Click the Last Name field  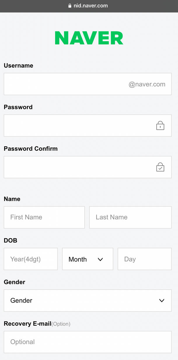130,217
